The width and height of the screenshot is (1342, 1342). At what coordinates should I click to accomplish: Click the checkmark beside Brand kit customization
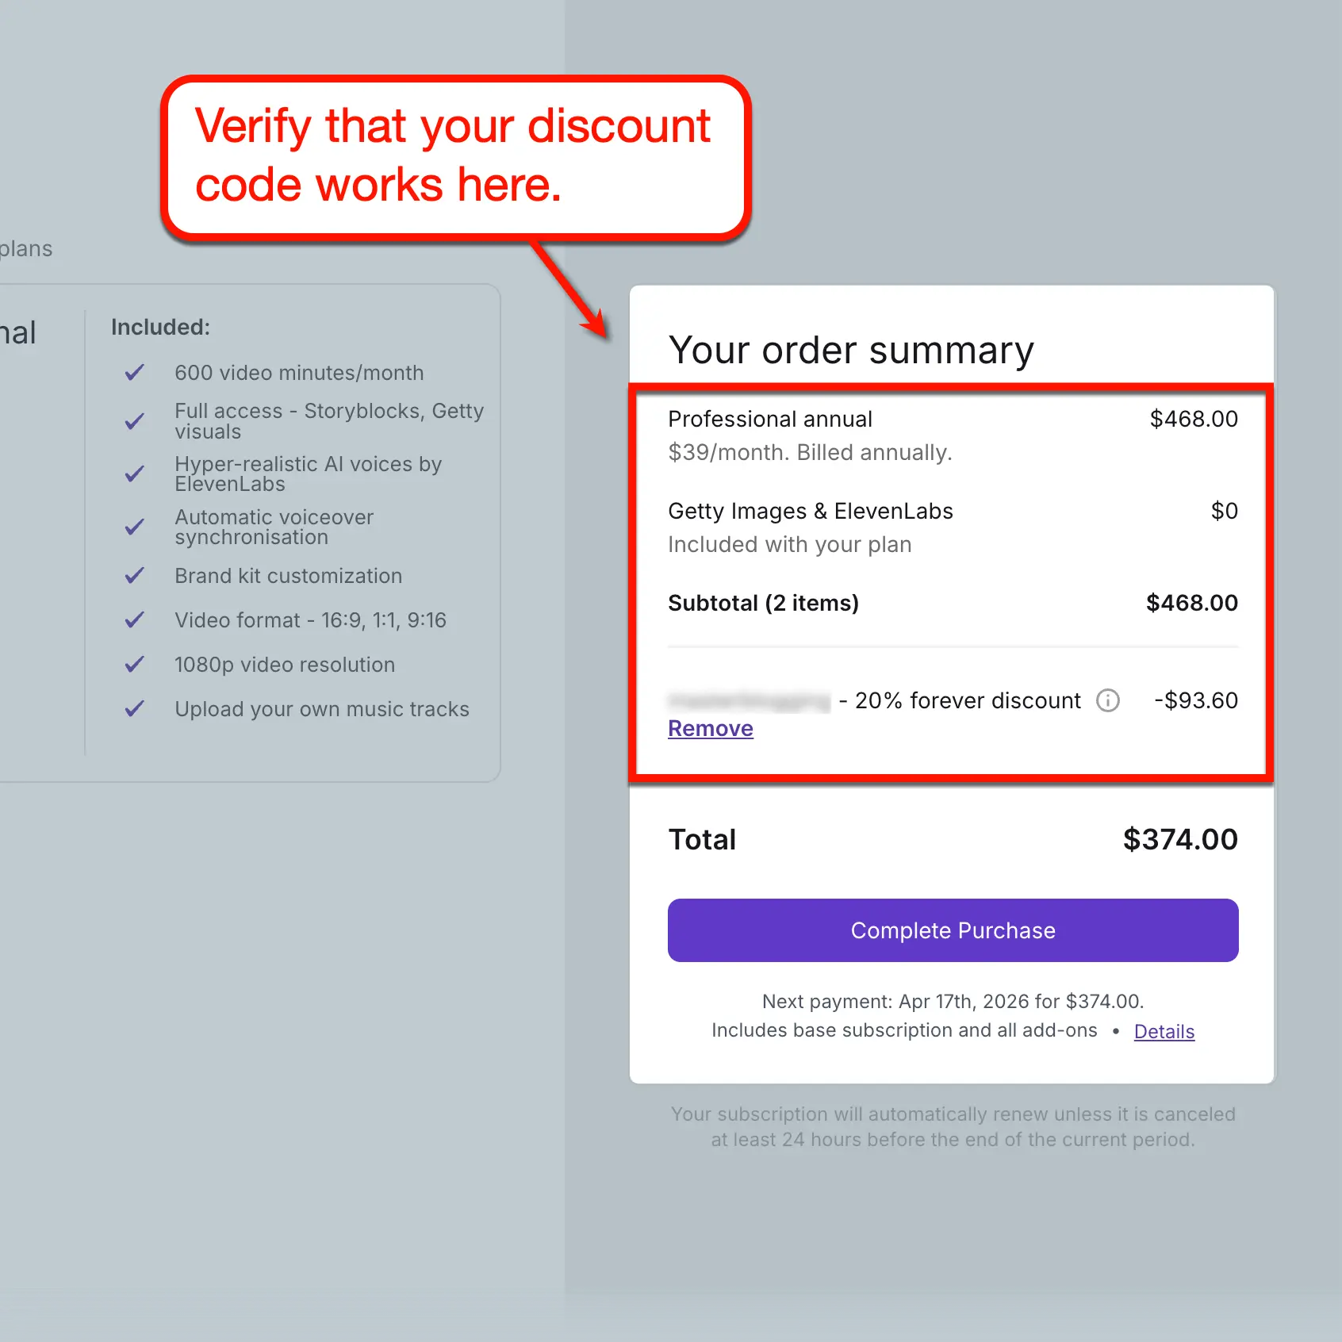pyautogui.click(x=135, y=576)
